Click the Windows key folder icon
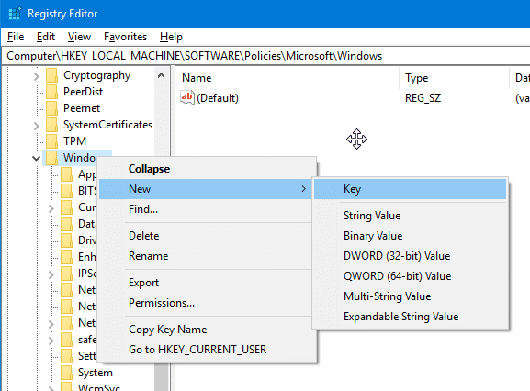Viewport: 530px width, 391px height. coord(51,158)
